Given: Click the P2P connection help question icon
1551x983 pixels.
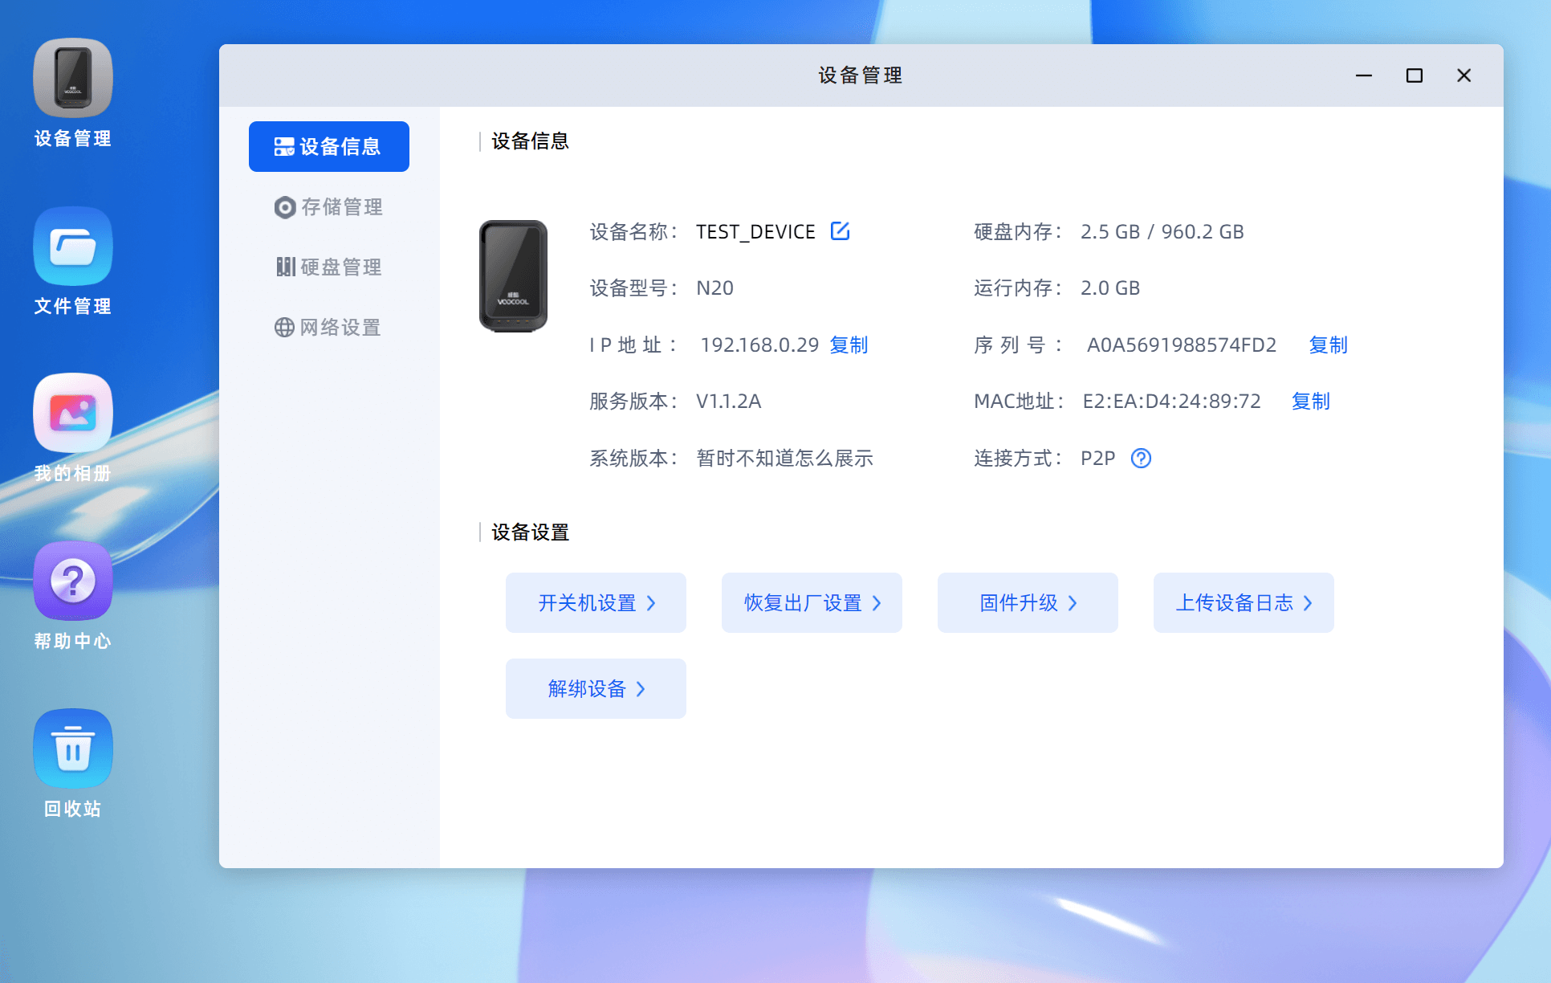Looking at the screenshot, I should 1141,458.
